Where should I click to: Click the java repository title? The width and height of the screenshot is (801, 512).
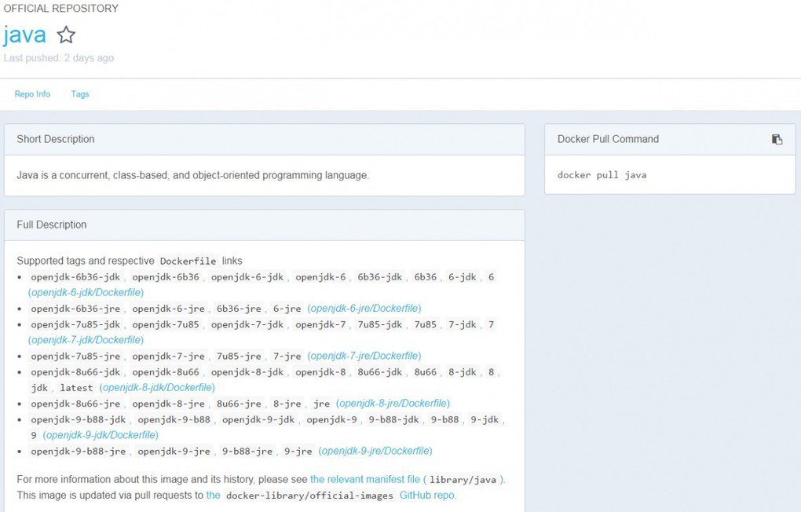(x=24, y=34)
